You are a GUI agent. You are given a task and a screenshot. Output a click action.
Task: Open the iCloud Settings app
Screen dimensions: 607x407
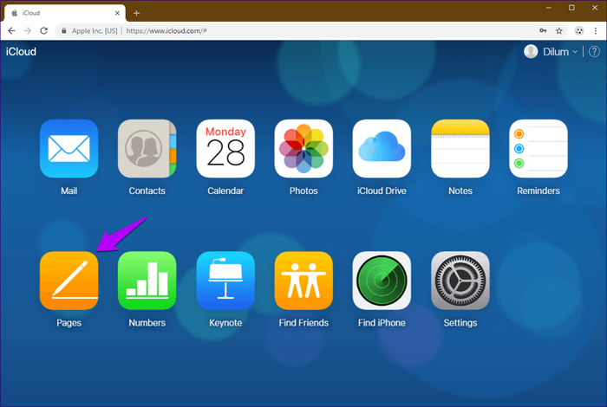tap(460, 281)
